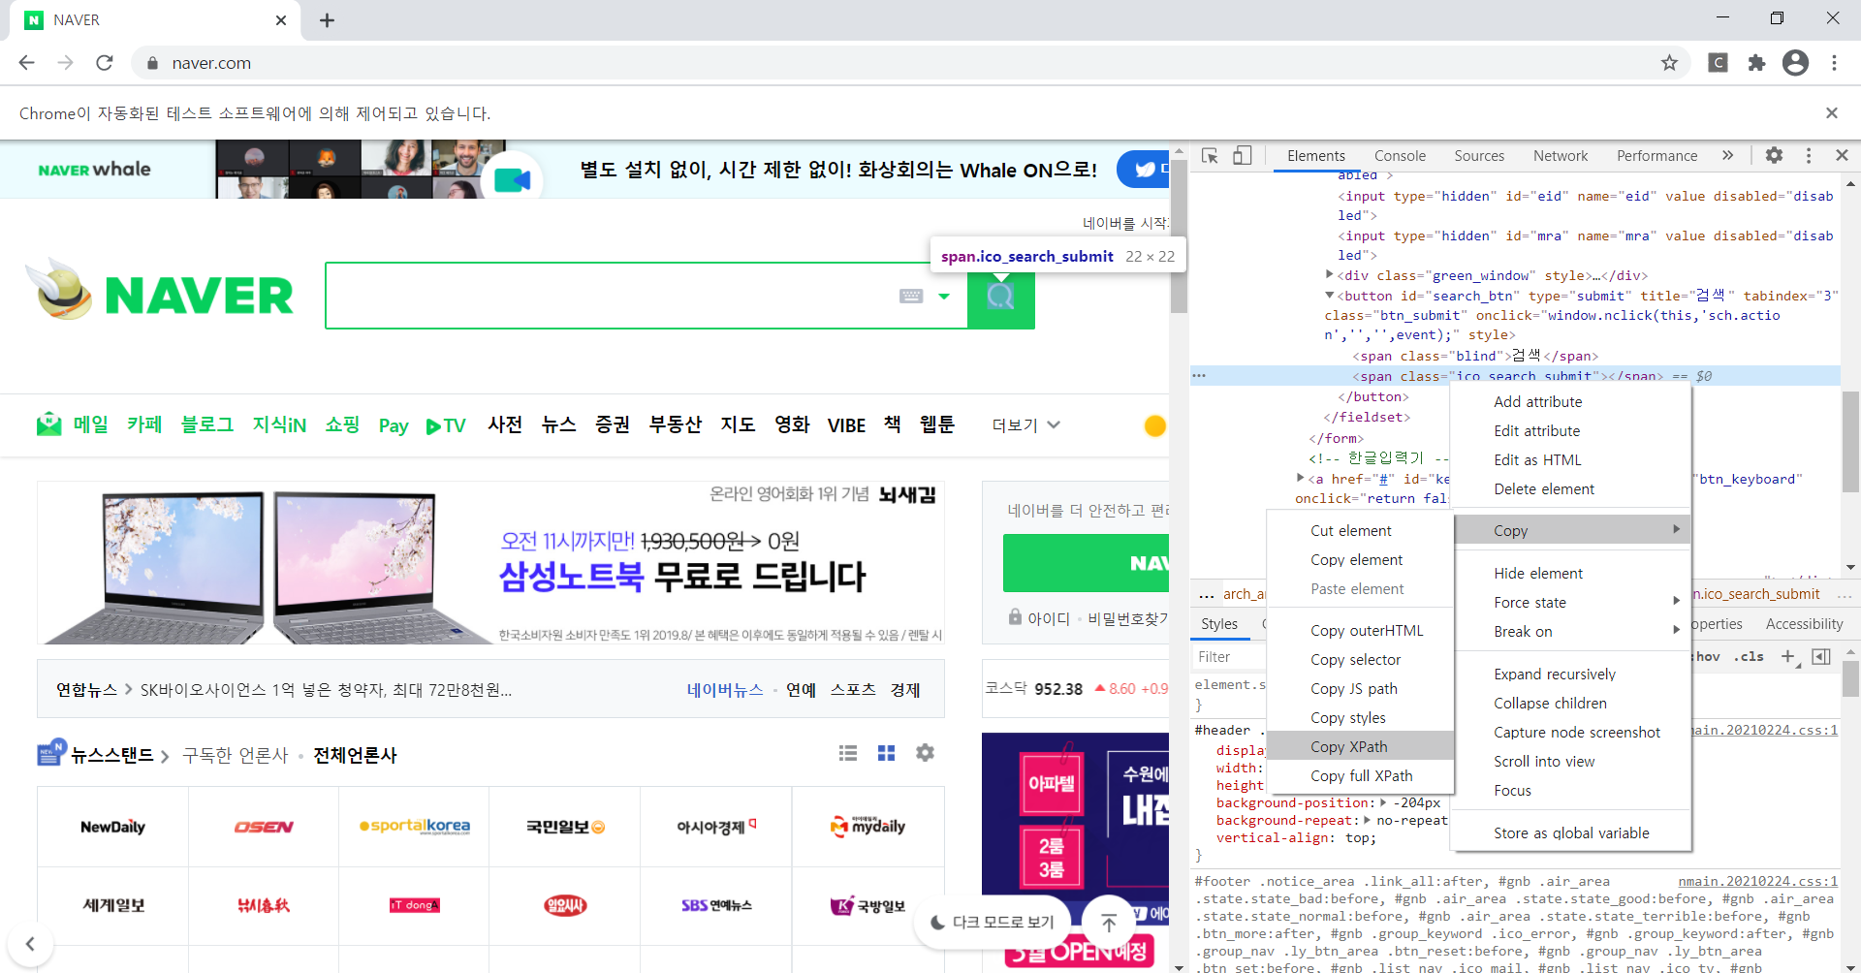The image size is (1861, 973).
Task: Show more DevTools tabs chevron
Action: coord(1727,155)
